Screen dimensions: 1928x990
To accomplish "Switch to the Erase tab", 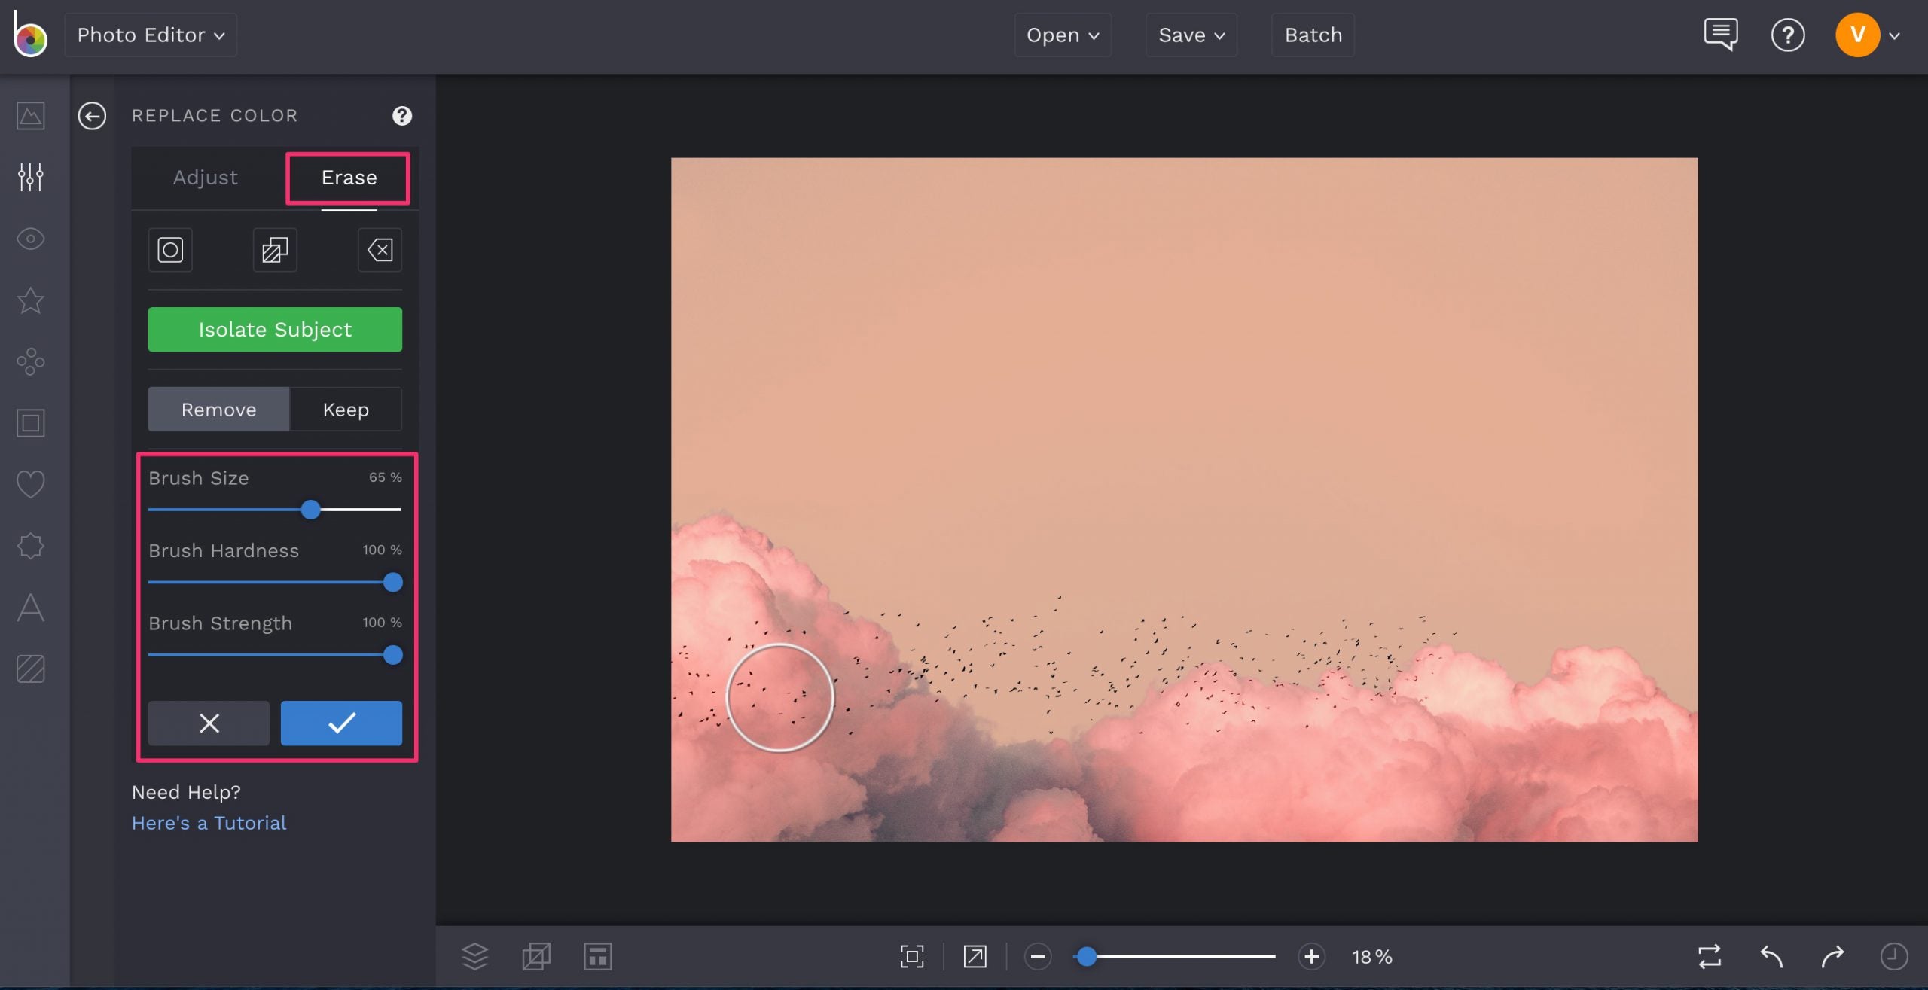I will [x=349, y=177].
